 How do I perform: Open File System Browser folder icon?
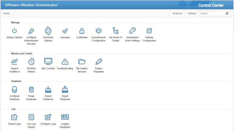[82, 62]
